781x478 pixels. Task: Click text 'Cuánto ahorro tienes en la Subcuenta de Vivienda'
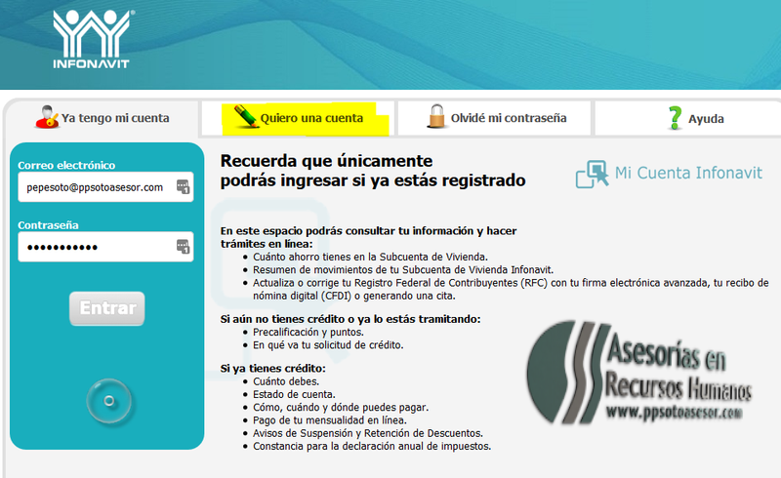pos(370,257)
